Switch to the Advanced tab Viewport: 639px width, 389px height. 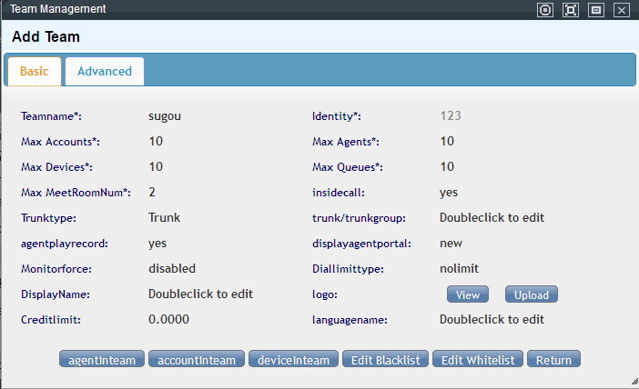[x=105, y=71]
